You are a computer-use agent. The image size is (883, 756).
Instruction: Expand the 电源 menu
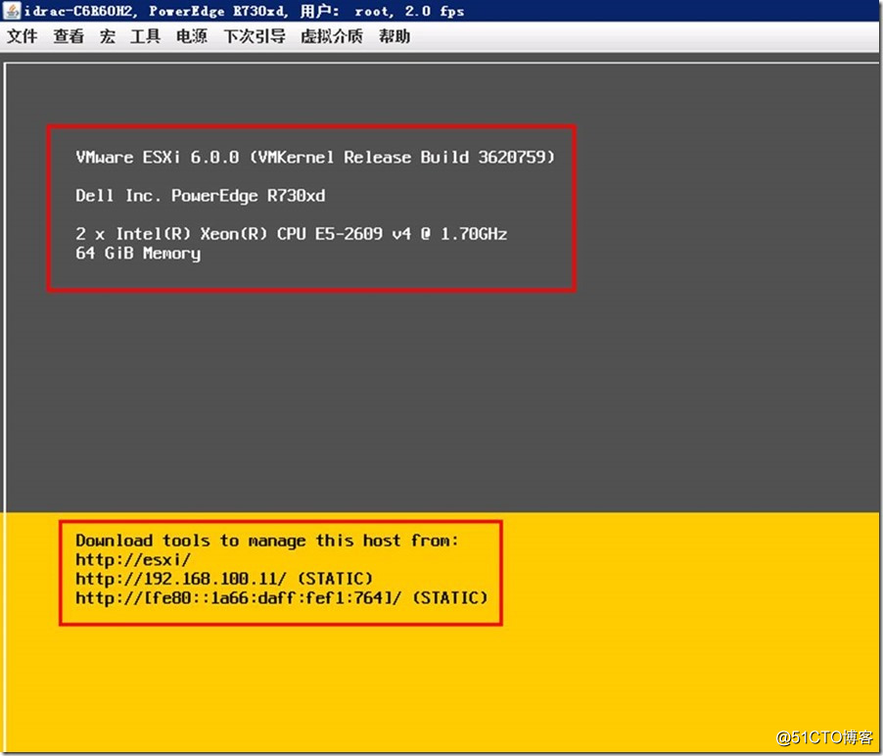(x=192, y=37)
